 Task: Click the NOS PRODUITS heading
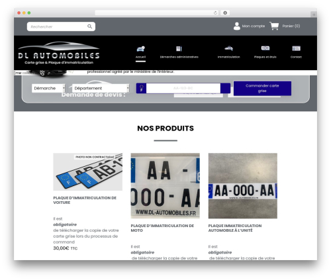tap(165, 128)
